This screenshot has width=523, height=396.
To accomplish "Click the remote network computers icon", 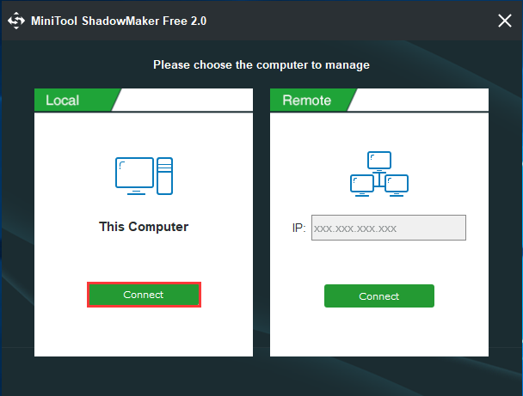I will [x=379, y=174].
